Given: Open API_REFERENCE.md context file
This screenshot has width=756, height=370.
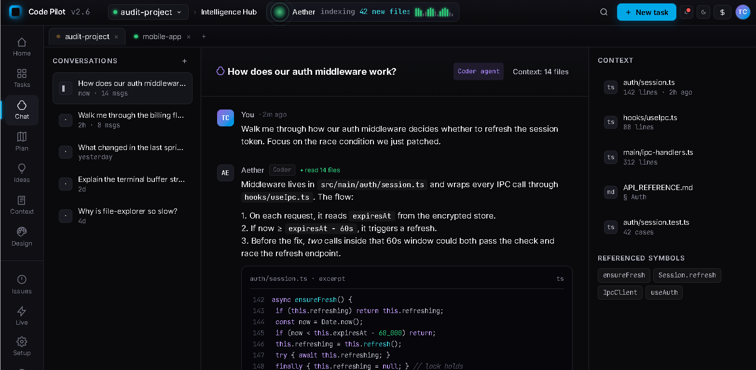Looking at the screenshot, I should pyautogui.click(x=672, y=192).
